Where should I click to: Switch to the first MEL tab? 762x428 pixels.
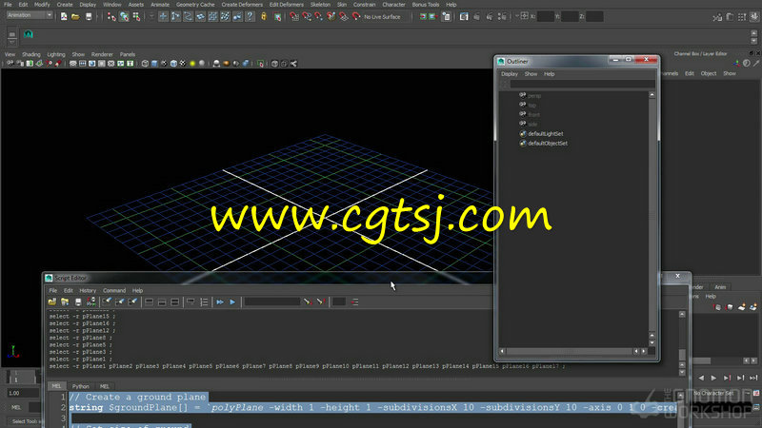(x=56, y=386)
